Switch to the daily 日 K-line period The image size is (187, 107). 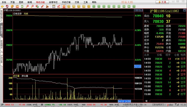(69, 6)
